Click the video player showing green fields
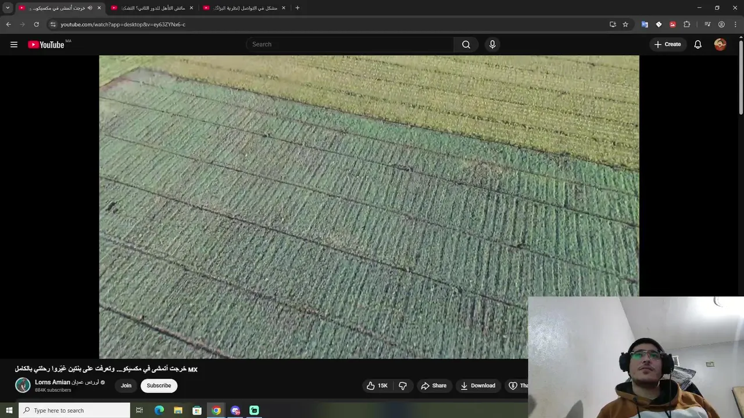 (x=369, y=207)
